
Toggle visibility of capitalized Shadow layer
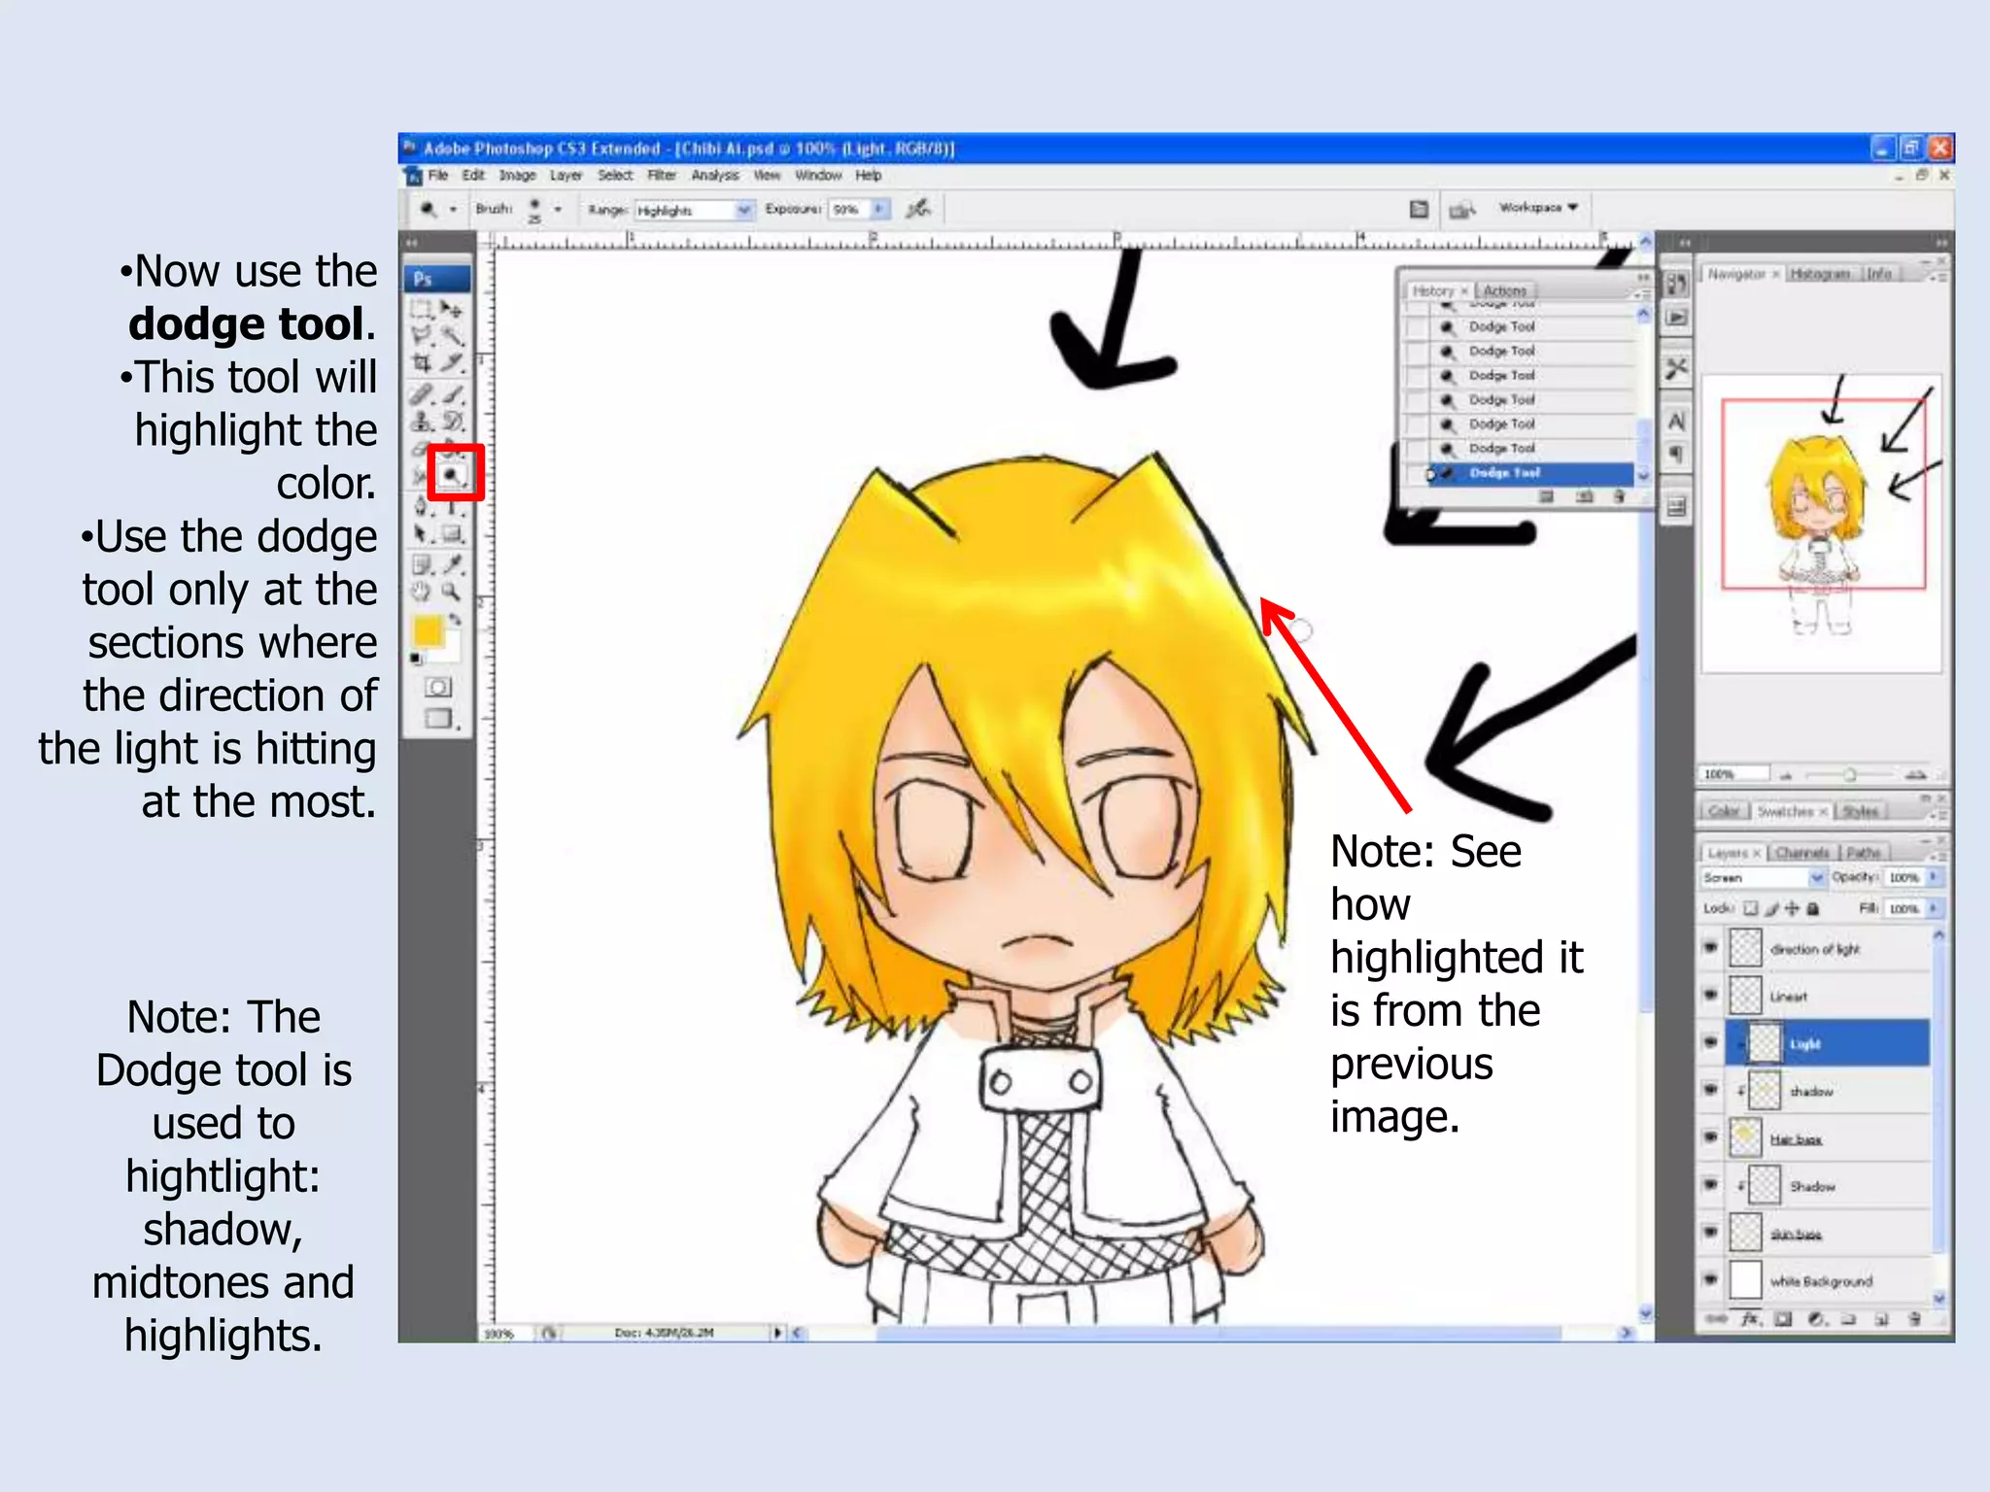click(1711, 1185)
